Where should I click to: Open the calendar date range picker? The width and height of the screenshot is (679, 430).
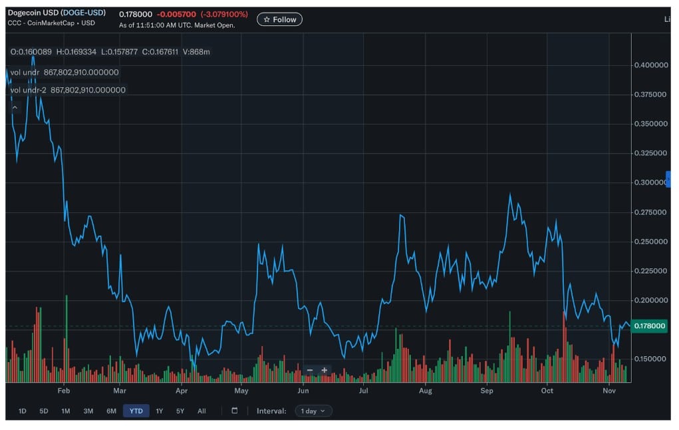(x=234, y=411)
